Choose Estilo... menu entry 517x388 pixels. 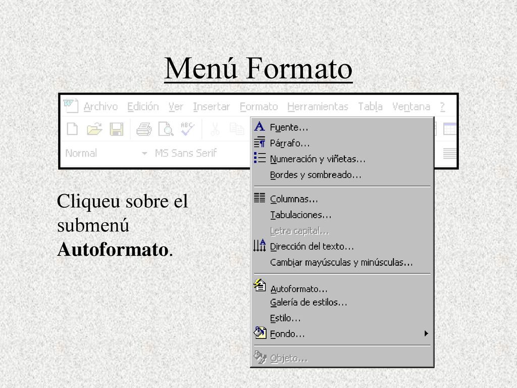pos(342,318)
